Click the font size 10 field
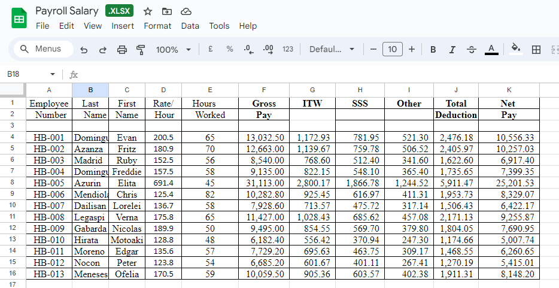The height and width of the screenshot is (288, 559). tap(392, 49)
